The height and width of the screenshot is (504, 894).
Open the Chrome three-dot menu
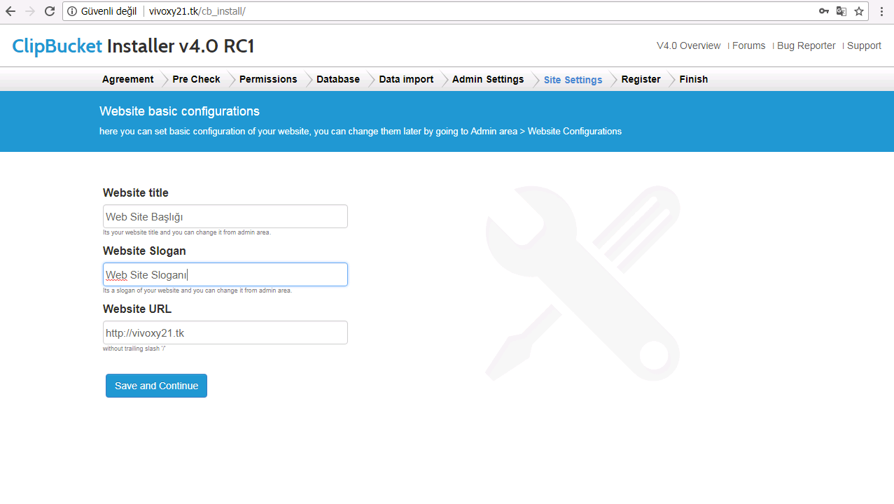pos(882,11)
